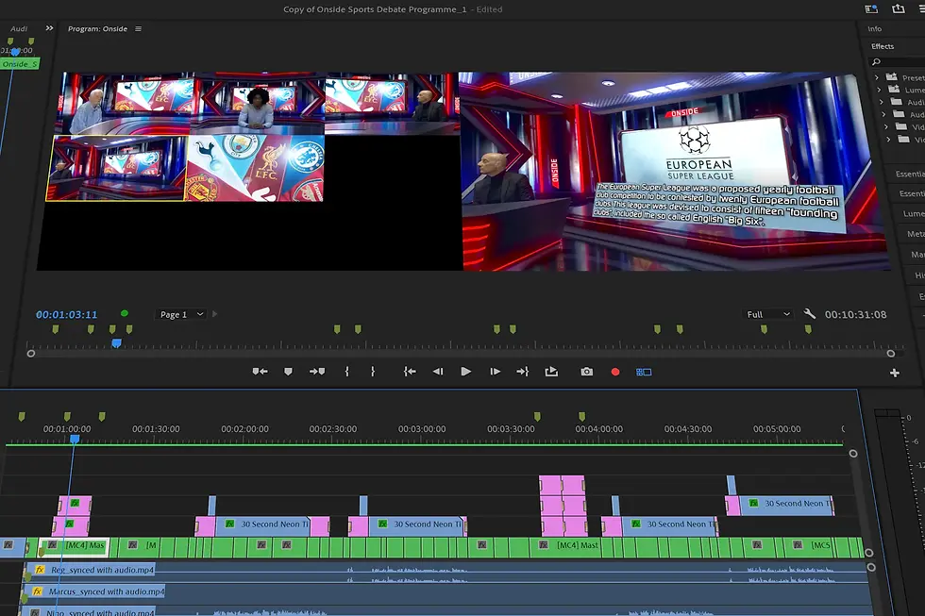
Task: Click the 00:01:03:11 playhead timecode
Action: pyautogui.click(x=67, y=314)
